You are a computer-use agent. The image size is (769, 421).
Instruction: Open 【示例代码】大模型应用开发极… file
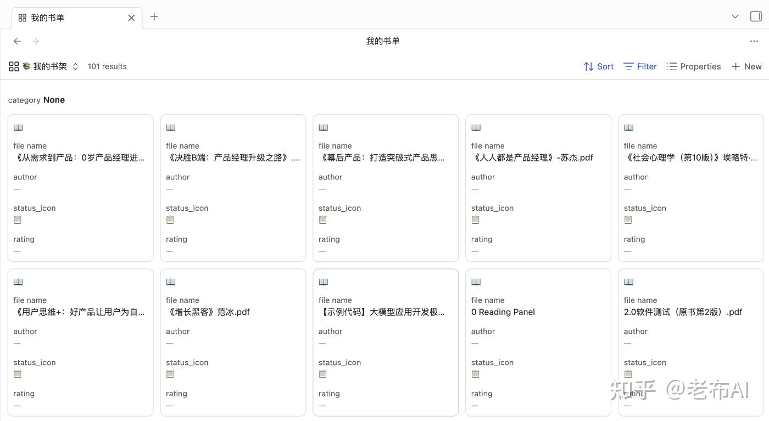click(x=382, y=312)
